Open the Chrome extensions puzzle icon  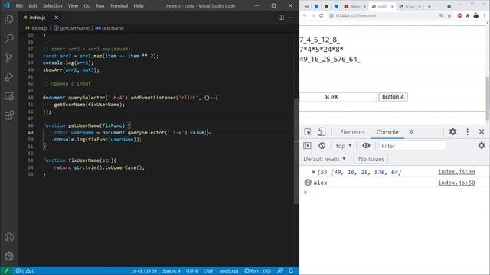468,15
